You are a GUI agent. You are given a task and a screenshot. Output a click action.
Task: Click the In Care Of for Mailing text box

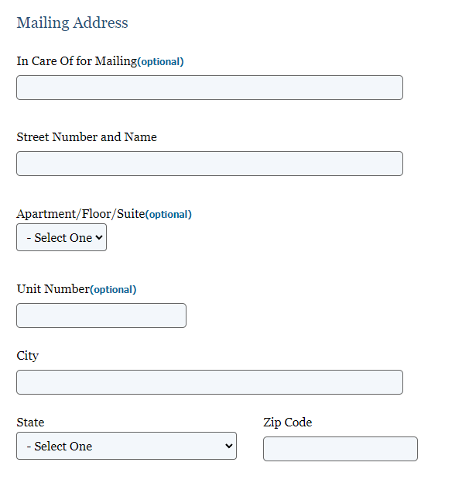tap(210, 88)
